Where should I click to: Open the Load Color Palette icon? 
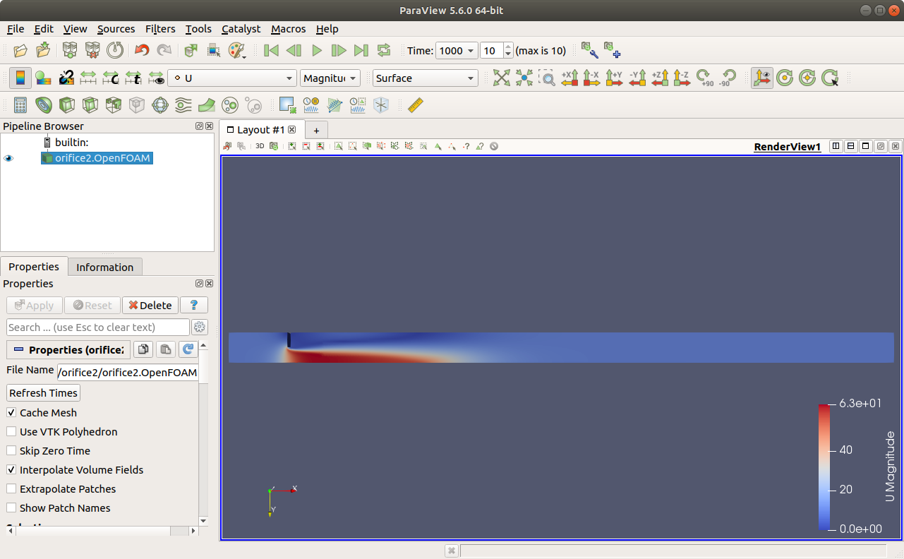pyautogui.click(x=237, y=50)
